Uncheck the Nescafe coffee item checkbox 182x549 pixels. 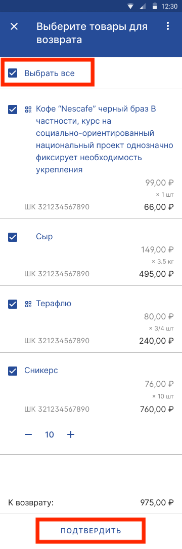tap(13, 109)
